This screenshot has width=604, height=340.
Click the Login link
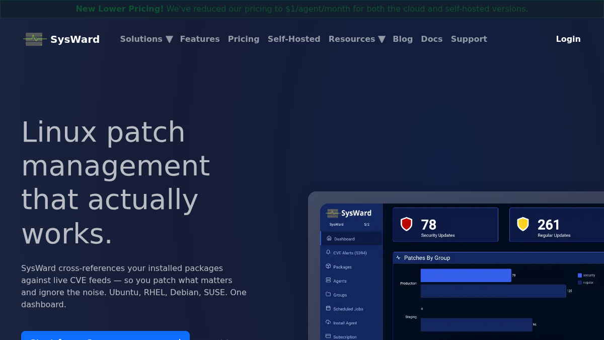pyautogui.click(x=568, y=39)
